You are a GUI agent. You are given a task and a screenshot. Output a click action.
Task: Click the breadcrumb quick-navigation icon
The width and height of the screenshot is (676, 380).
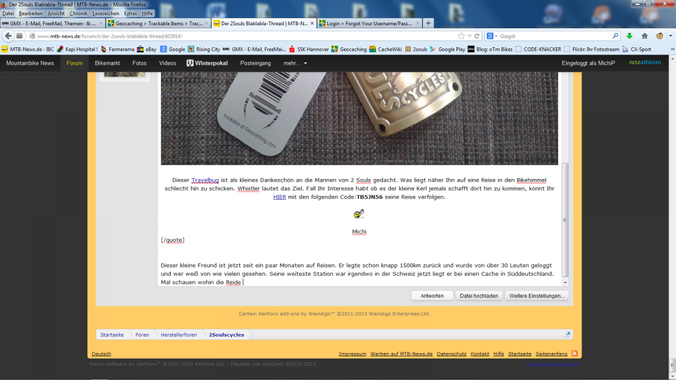pos(568,334)
